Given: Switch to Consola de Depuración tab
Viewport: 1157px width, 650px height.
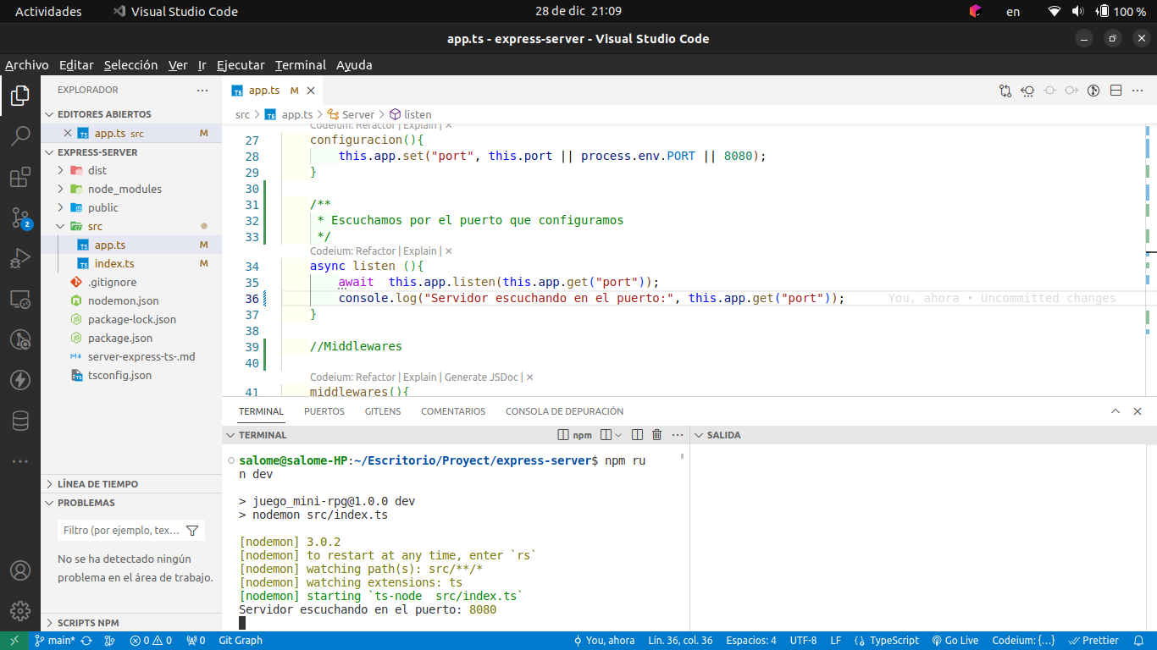Looking at the screenshot, I should 565,411.
